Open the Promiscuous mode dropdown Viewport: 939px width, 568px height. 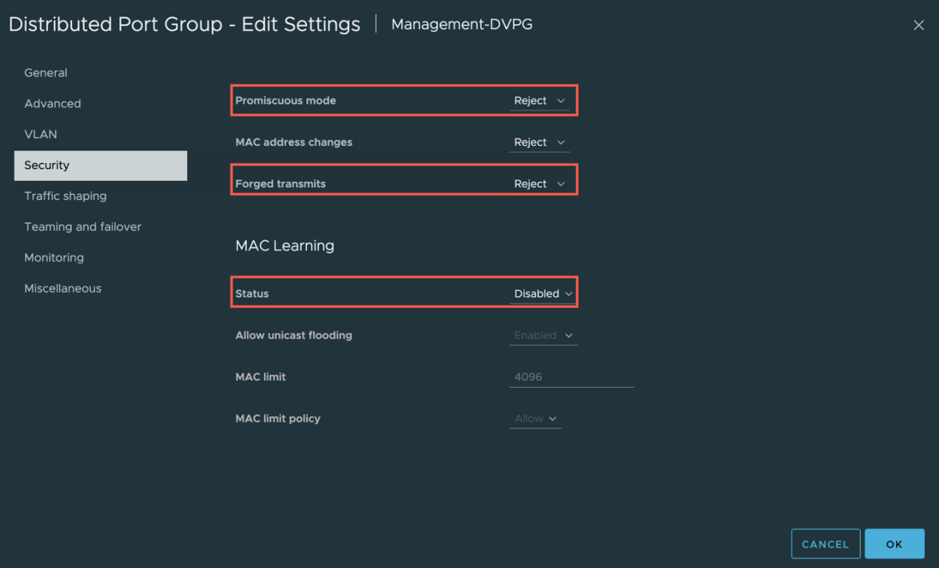pos(539,100)
